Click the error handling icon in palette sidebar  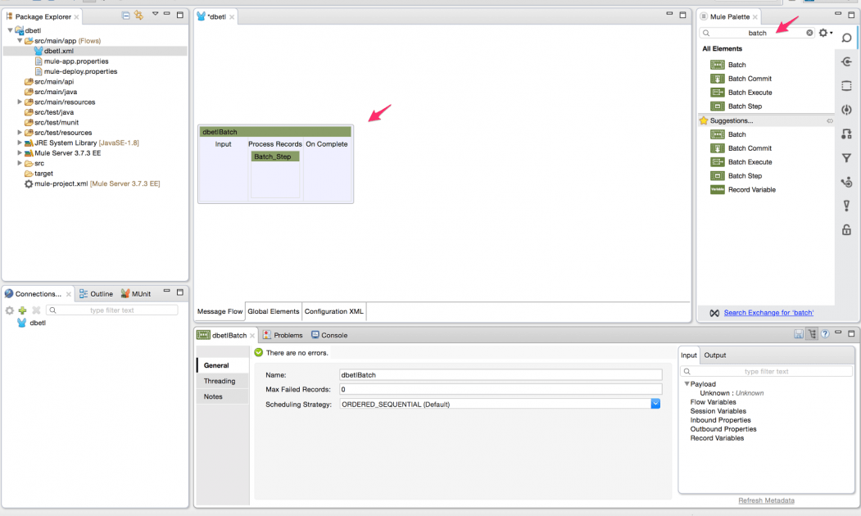pos(846,206)
